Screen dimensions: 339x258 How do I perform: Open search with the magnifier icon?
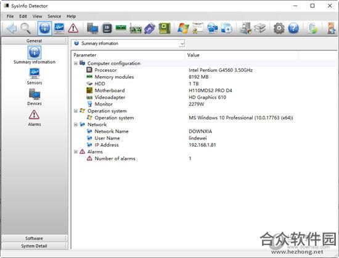[x=25, y=28]
